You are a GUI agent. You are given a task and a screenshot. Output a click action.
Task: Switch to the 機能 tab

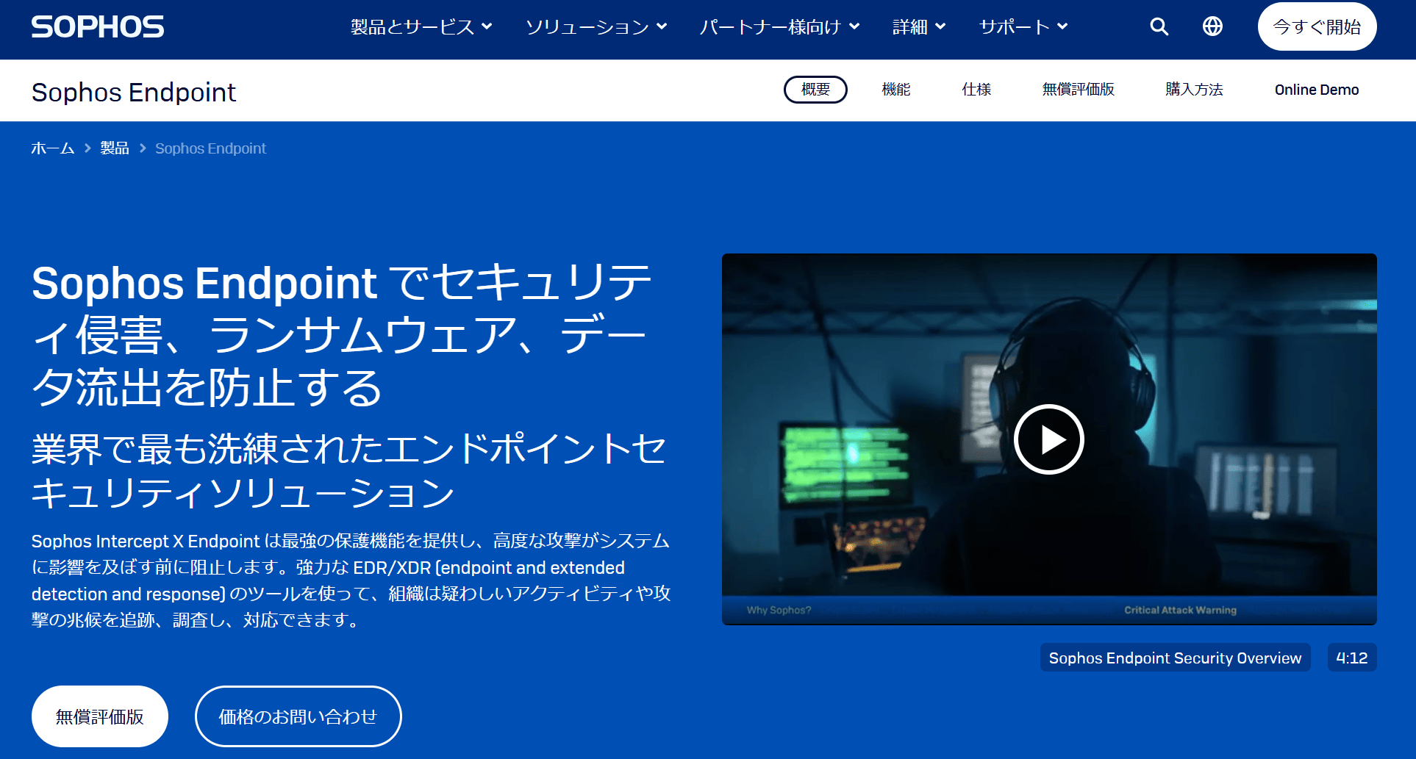[x=896, y=90]
